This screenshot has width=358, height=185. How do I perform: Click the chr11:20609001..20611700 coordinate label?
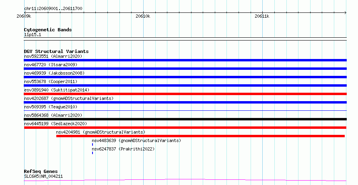[x=53, y=9]
